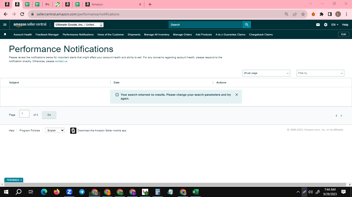Image resolution: width=352 pixels, height=197 pixels.
Task: Open Feedback Manager menu item
Action: pos(47,35)
